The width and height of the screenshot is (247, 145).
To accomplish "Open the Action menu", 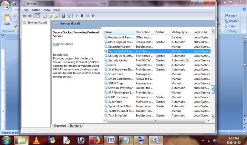I will (x=36, y=10).
